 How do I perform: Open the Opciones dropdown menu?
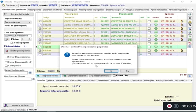point(10,6)
